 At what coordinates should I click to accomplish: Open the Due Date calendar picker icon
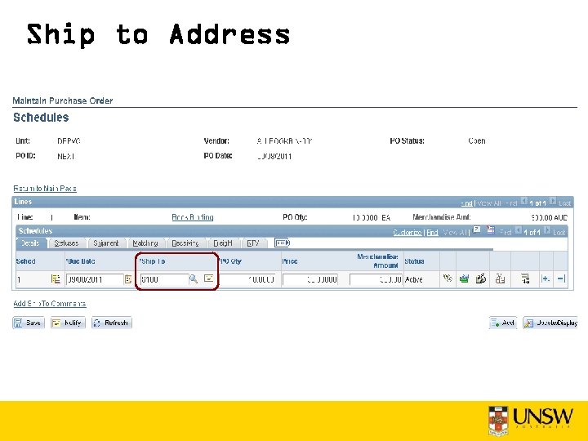pyautogui.click(x=128, y=279)
